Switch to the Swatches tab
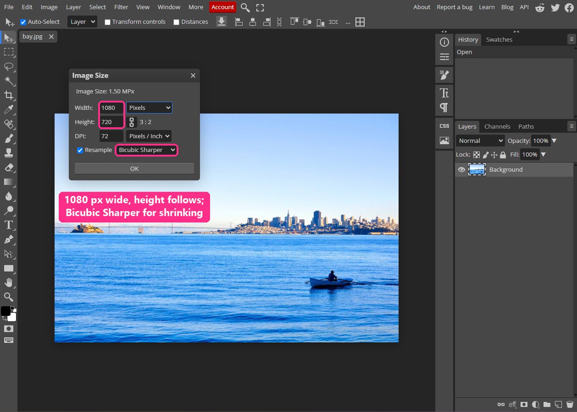This screenshot has width=577, height=412. (x=499, y=40)
